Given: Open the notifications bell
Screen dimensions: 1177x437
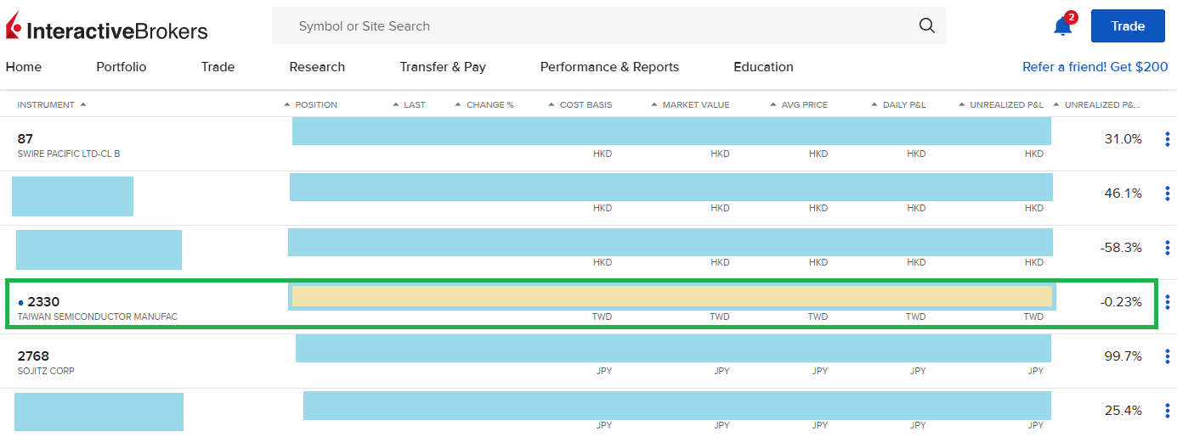Looking at the screenshot, I should [1063, 25].
